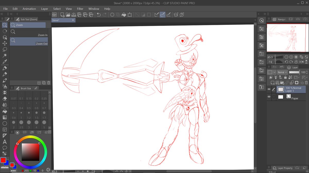Select the Eraser tool

[5, 99]
